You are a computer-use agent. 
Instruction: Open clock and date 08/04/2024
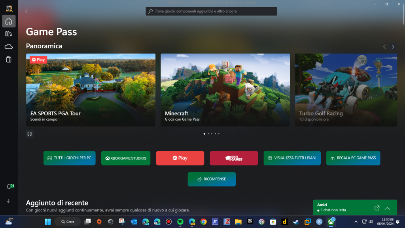pyautogui.click(x=385, y=222)
